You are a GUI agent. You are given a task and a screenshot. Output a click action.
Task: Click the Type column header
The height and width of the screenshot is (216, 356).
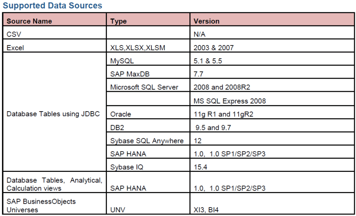point(119,21)
